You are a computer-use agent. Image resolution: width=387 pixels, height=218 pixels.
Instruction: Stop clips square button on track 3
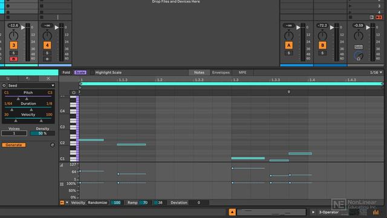tap(8, 17)
